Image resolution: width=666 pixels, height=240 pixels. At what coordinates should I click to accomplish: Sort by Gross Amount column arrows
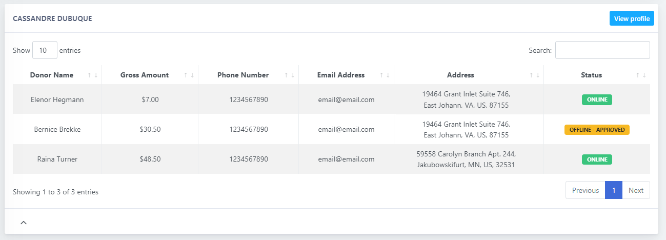pos(189,75)
